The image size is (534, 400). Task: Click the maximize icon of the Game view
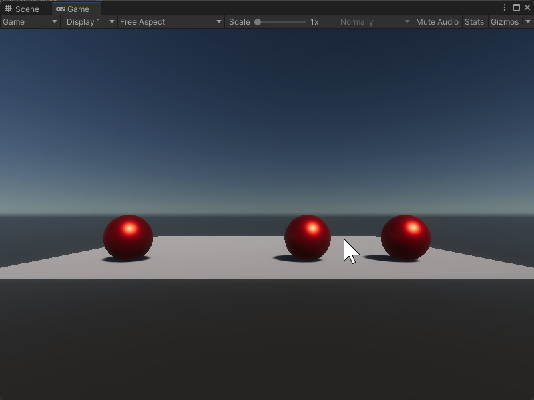pyautogui.click(x=517, y=6)
